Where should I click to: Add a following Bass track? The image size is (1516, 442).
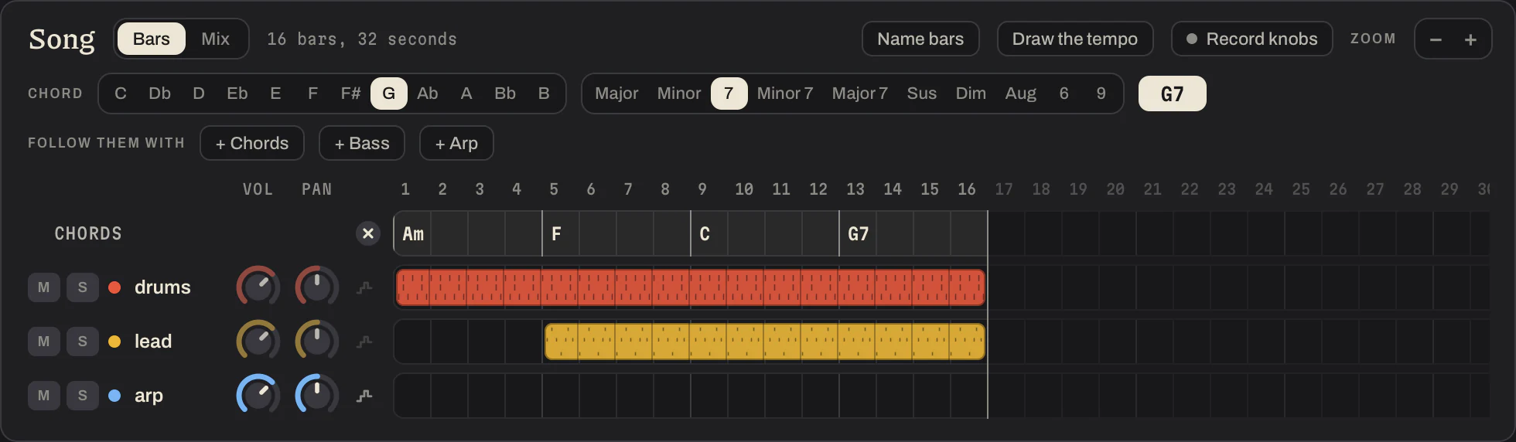coord(362,143)
